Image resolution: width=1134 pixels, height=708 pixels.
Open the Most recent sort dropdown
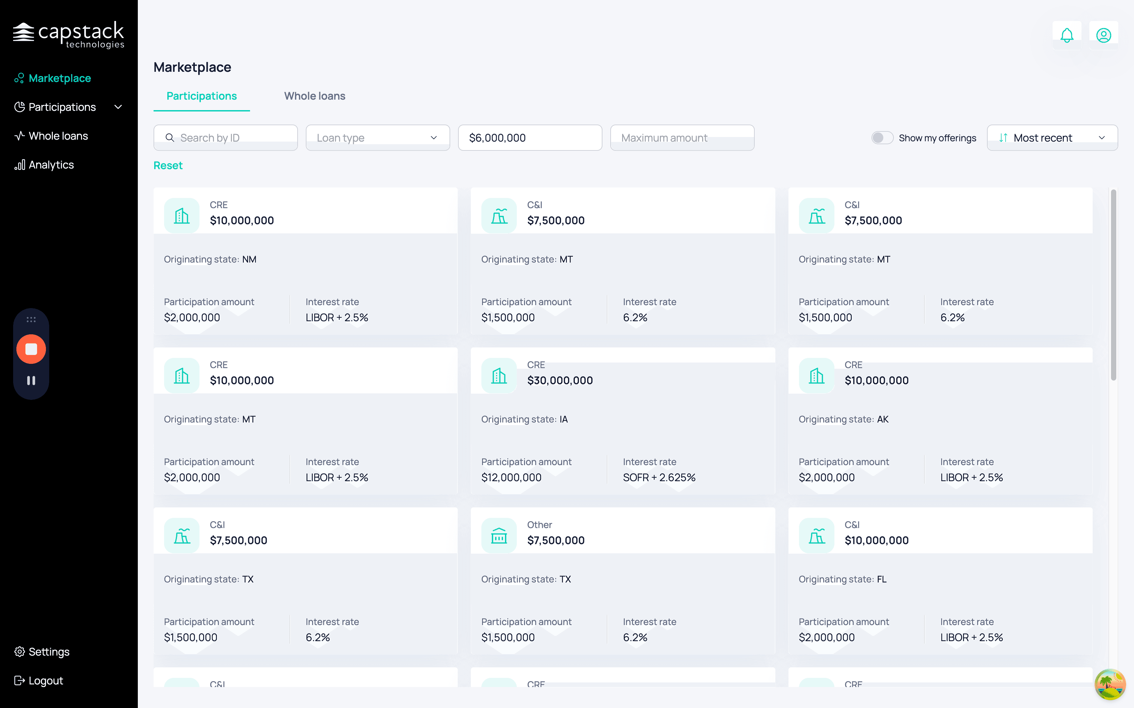[1052, 138]
